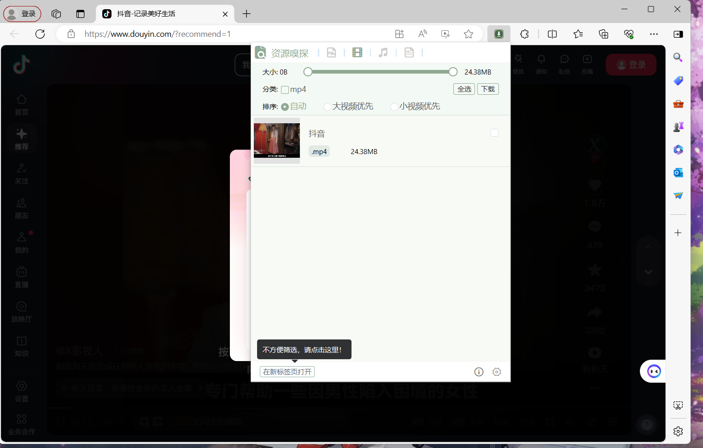Refresh the Douyin page

tap(40, 34)
